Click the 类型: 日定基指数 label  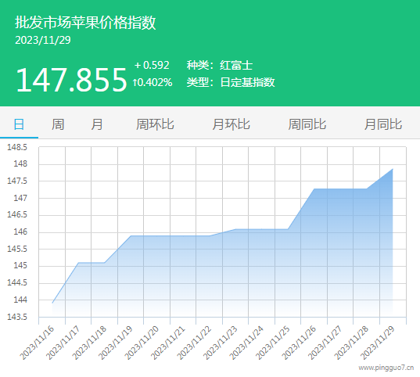231,82
